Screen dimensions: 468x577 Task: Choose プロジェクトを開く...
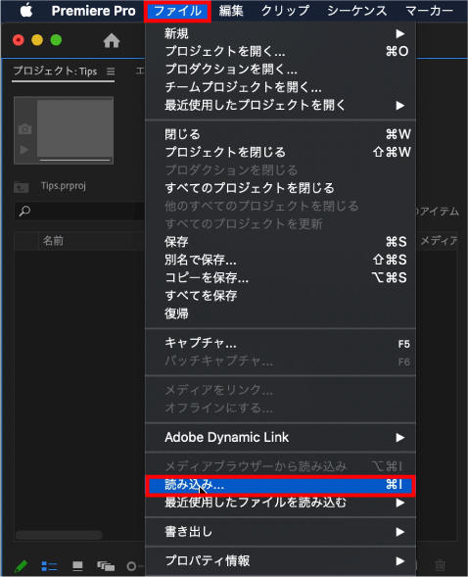point(280,52)
